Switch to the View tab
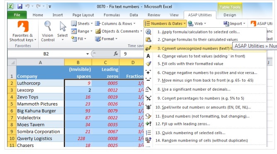277x154 pixels. pos(174,15)
